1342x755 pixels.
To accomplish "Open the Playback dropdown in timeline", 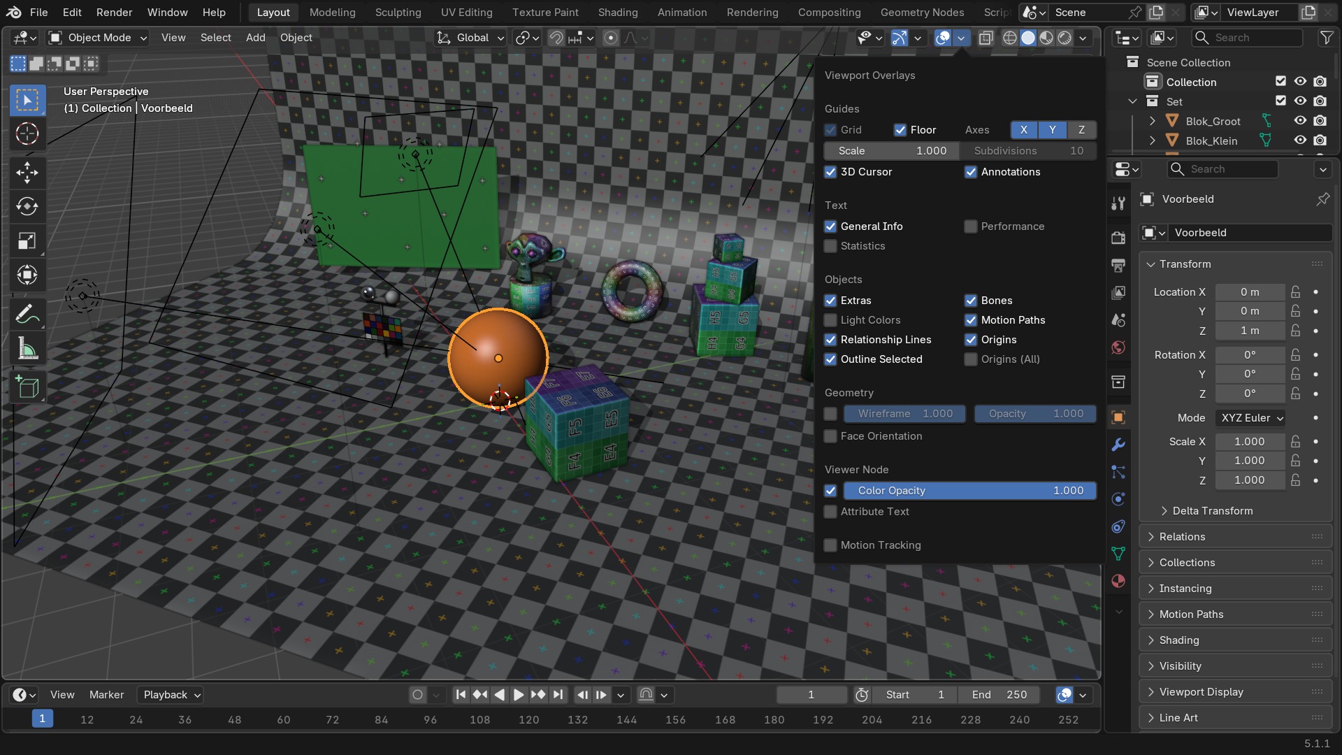I will [x=171, y=695].
